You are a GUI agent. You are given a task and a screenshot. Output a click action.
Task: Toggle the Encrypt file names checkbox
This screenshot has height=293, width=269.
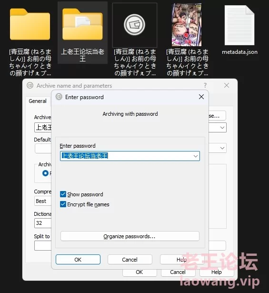63,204
